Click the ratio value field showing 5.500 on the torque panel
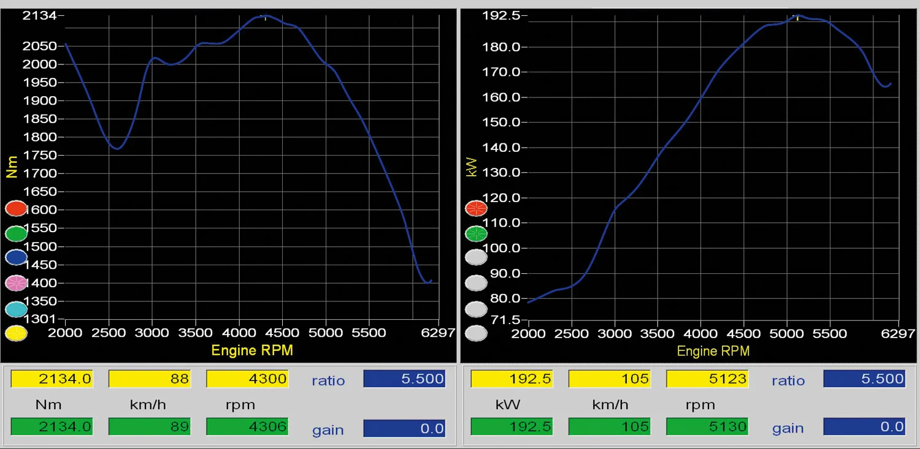920x449 pixels. click(404, 379)
